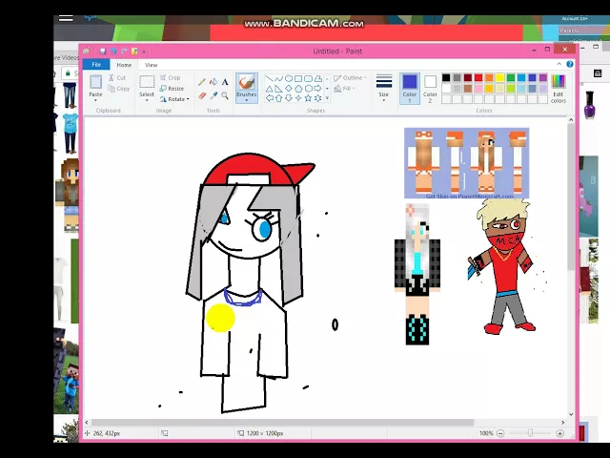Select the Magnifier tool
The width and height of the screenshot is (610, 458).
pyautogui.click(x=225, y=95)
